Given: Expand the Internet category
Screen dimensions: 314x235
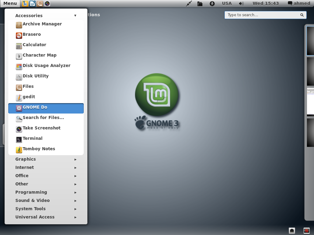Looking at the screenshot, I should click(x=46, y=167).
